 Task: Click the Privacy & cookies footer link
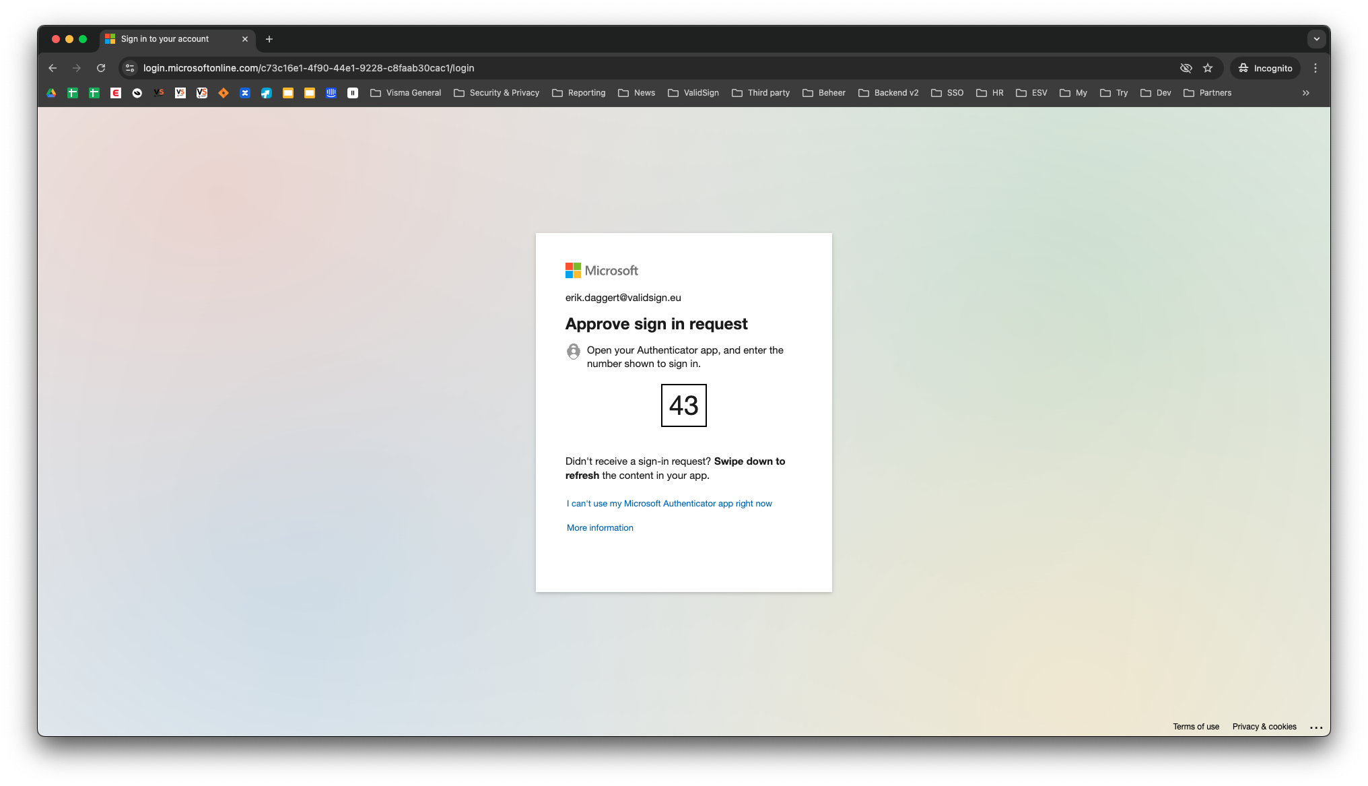pyautogui.click(x=1264, y=727)
